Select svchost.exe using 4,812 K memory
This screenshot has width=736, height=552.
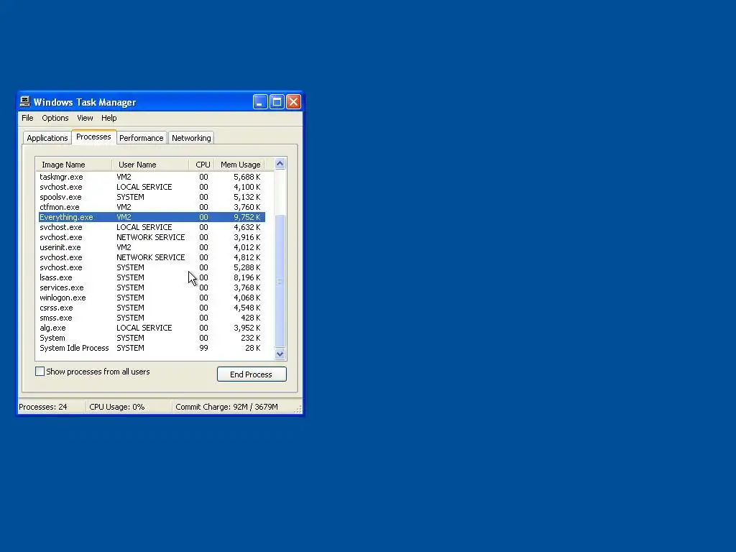point(152,258)
